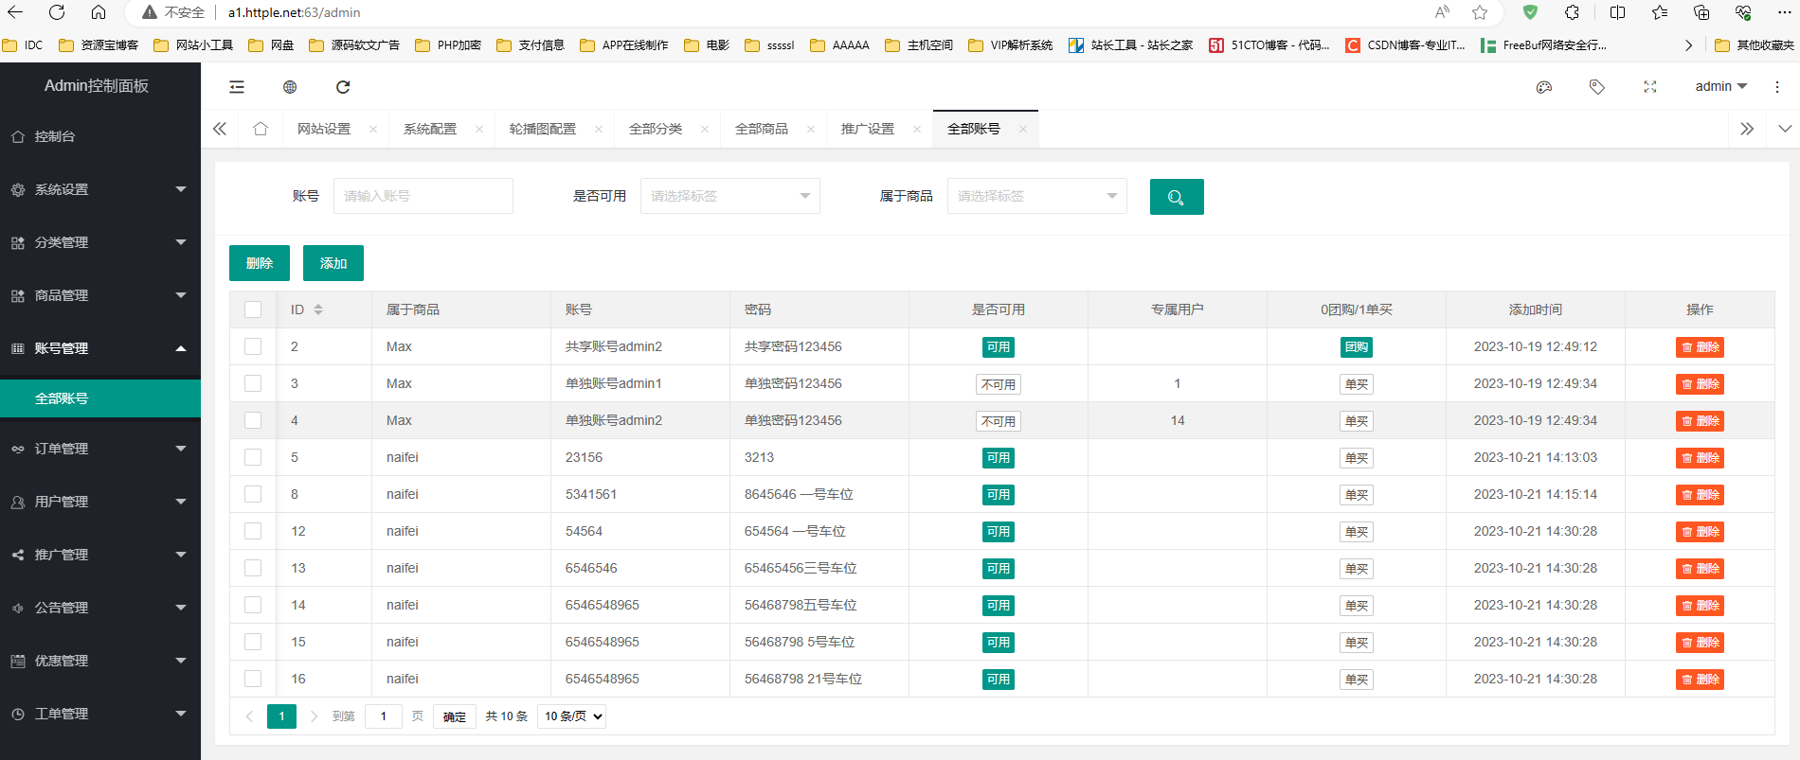1800x760 pixels.
Task: Open tab list chevron at far right
Action: 1785,129
